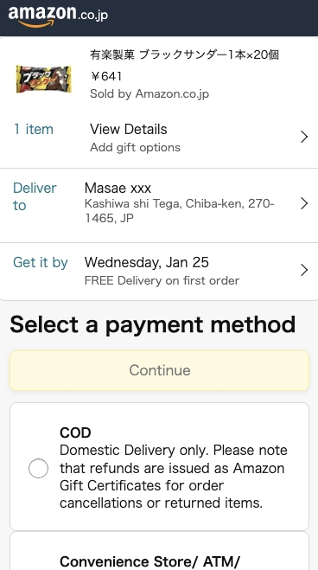Tap the COD payment option card
This screenshot has height=570, width=318.
coord(159,467)
